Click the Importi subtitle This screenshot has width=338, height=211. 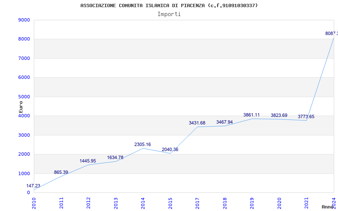[x=169, y=14]
